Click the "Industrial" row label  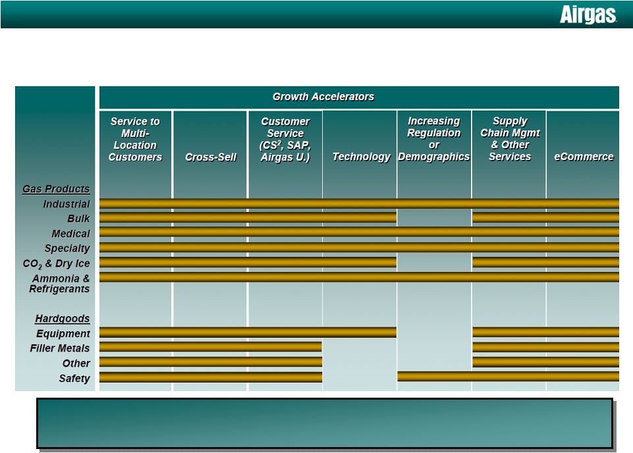click(67, 204)
